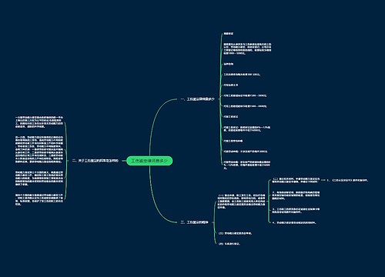
Task: Select the four-line paragraph node below the topmost leaf
Action: 247,48
